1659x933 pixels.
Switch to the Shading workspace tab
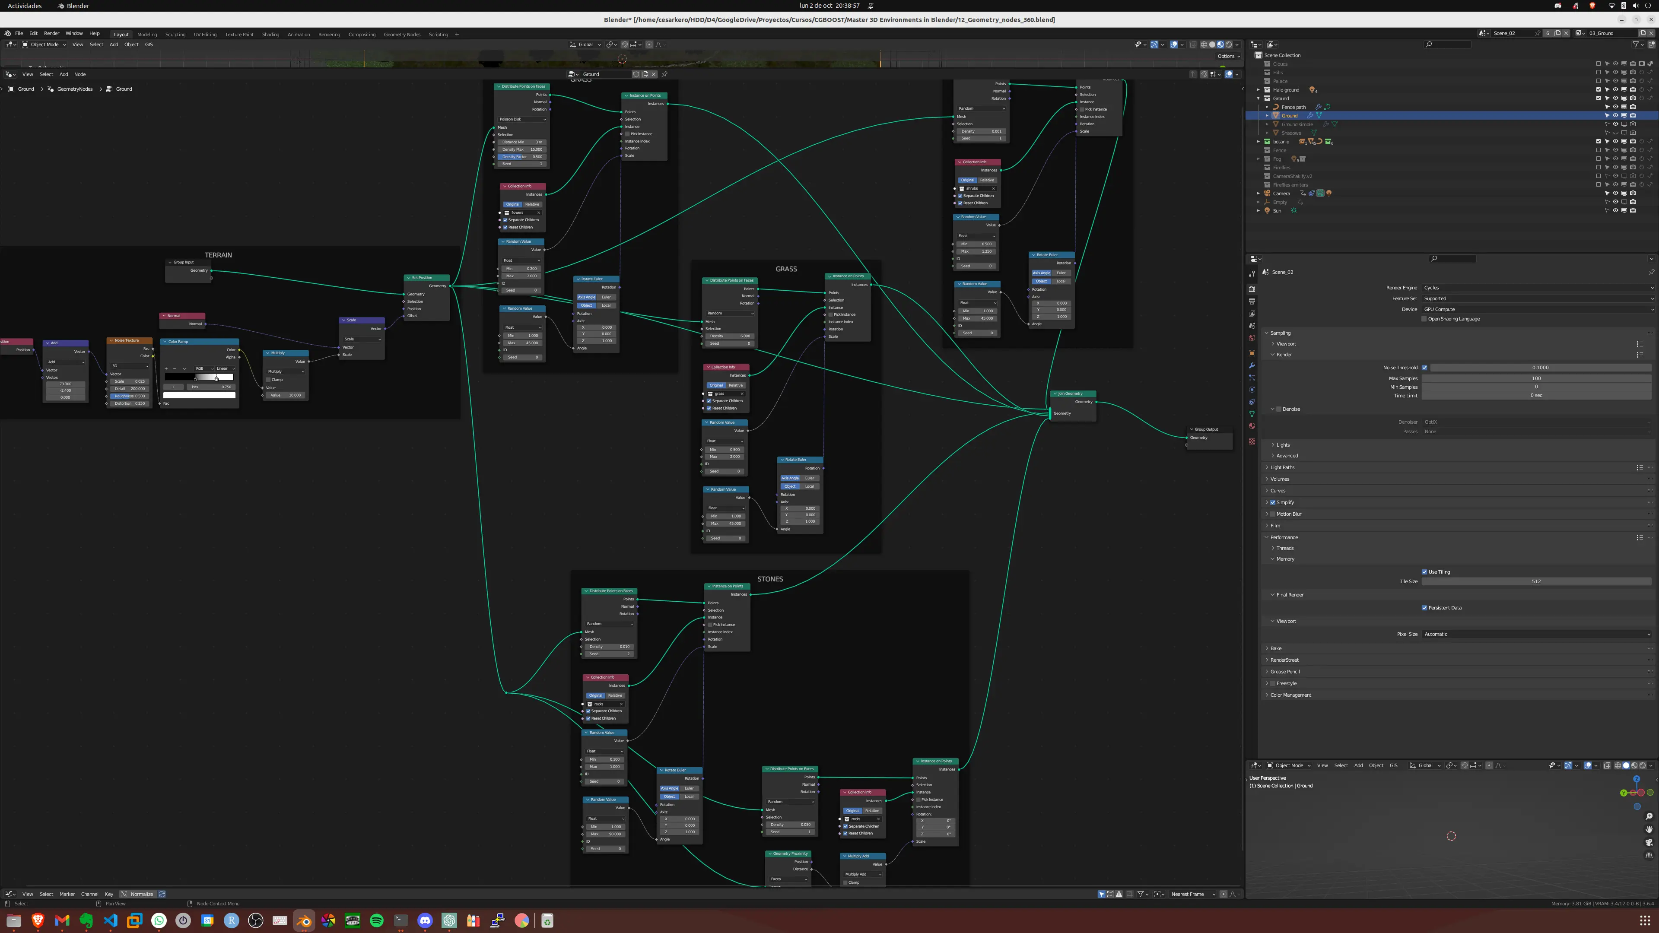click(x=270, y=35)
